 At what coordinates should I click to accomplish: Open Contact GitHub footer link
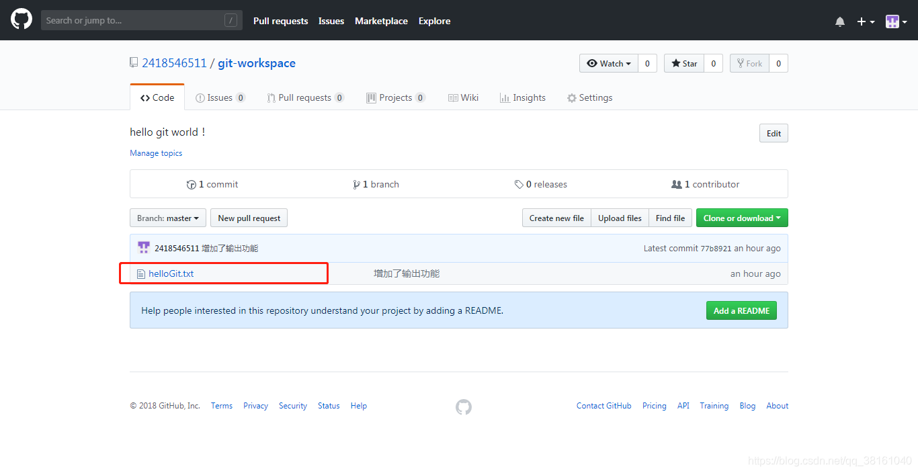(x=604, y=406)
